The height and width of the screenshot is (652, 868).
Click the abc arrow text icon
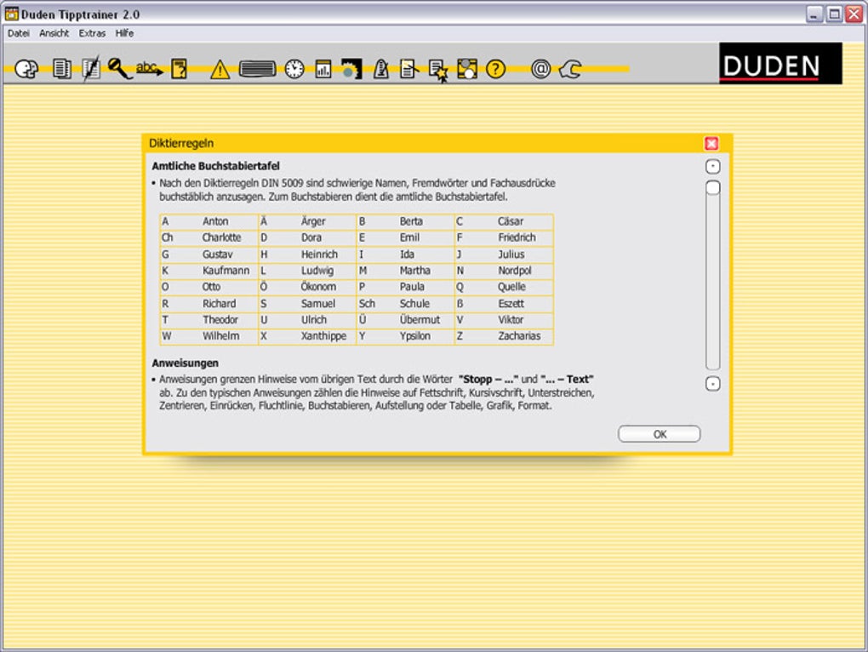pyautogui.click(x=149, y=68)
